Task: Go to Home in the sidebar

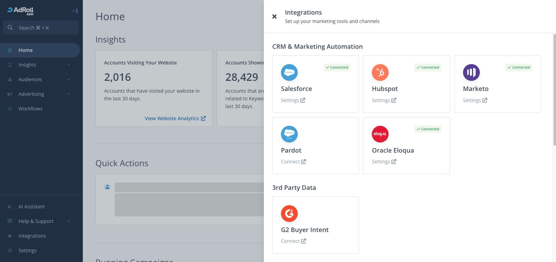Action: [x=40, y=50]
